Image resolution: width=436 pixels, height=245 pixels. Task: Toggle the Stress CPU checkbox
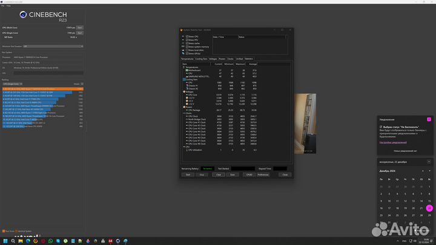tap(187, 36)
